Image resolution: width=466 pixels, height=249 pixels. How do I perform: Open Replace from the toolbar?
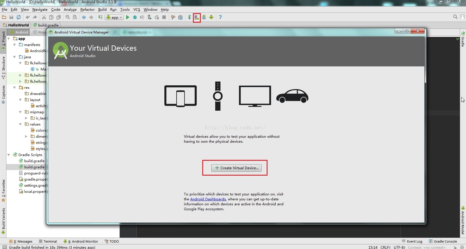pos(75,17)
